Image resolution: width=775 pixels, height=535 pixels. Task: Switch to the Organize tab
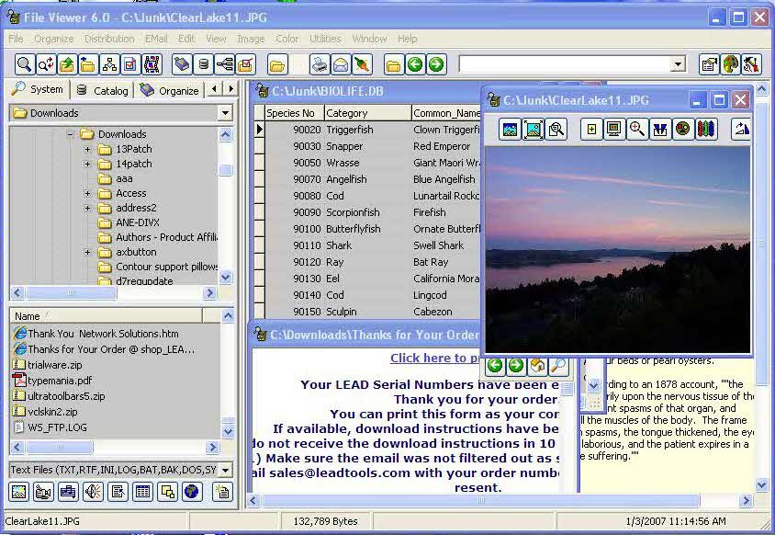170,90
